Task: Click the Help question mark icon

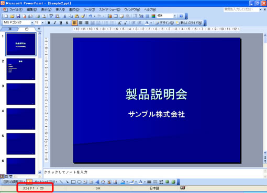Action: 181,16
